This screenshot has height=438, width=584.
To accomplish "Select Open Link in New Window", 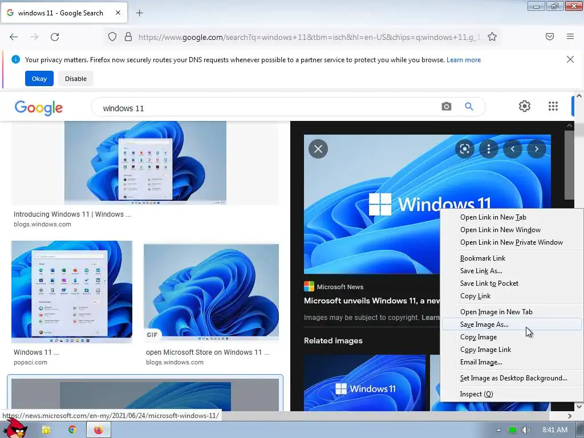I will click(512, 230).
